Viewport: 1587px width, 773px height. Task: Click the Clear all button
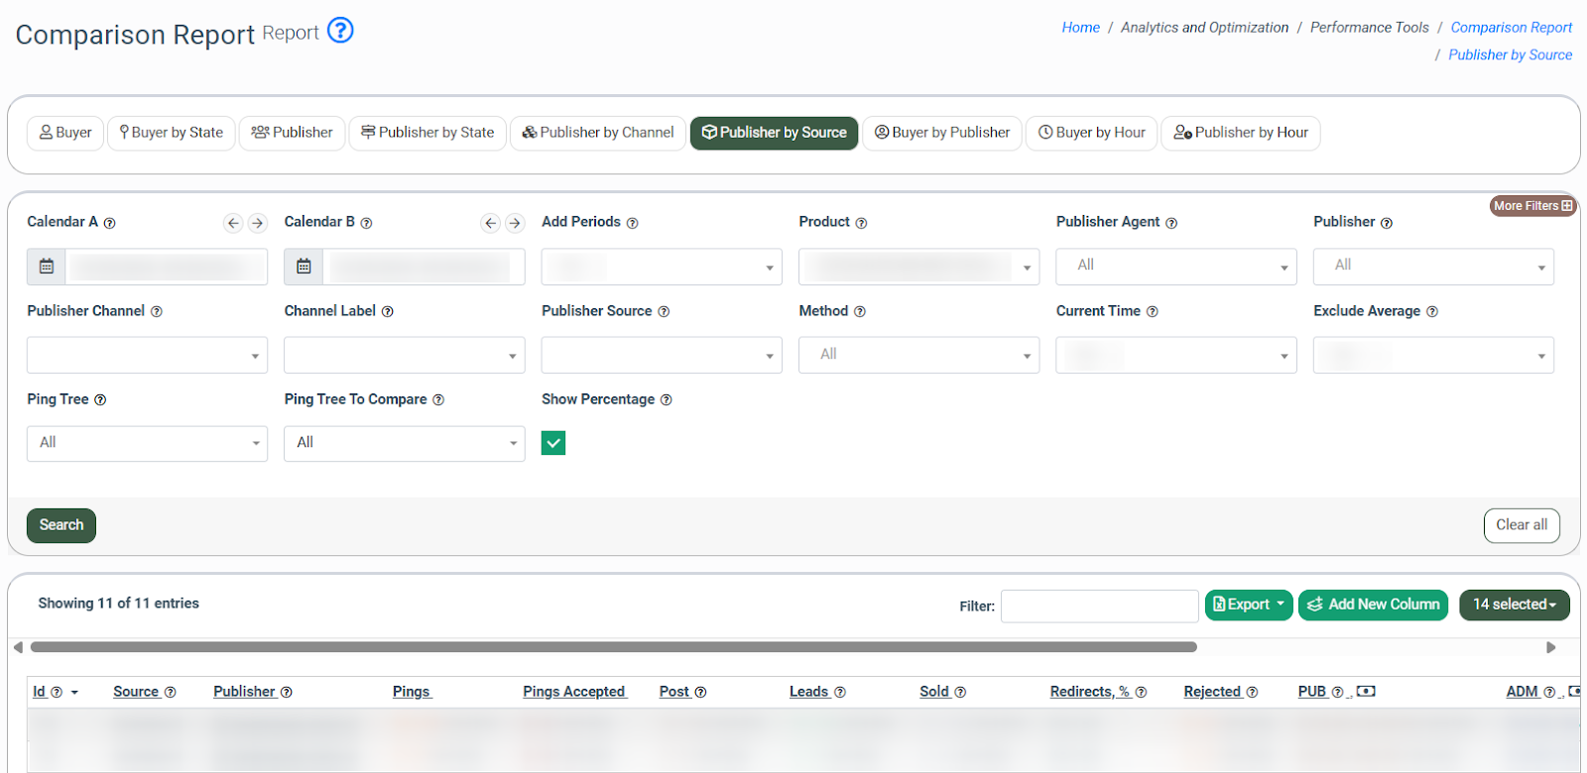tap(1522, 525)
